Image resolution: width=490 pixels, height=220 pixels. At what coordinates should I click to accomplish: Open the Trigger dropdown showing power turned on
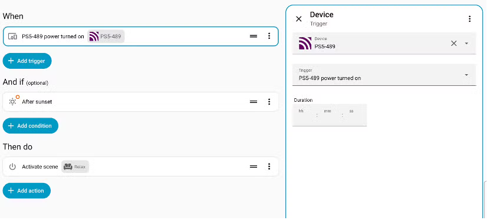tap(384, 75)
